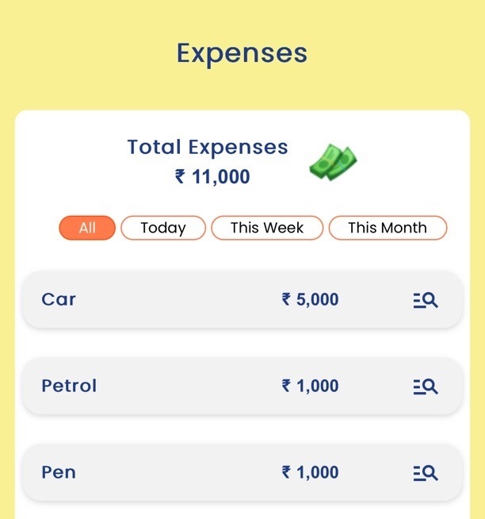Click the Total Expenses label
The image size is (485, 519).
tap(208, 147)
